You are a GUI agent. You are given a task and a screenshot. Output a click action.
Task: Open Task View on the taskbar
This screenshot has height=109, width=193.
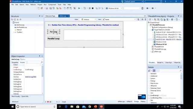(60, 107)
